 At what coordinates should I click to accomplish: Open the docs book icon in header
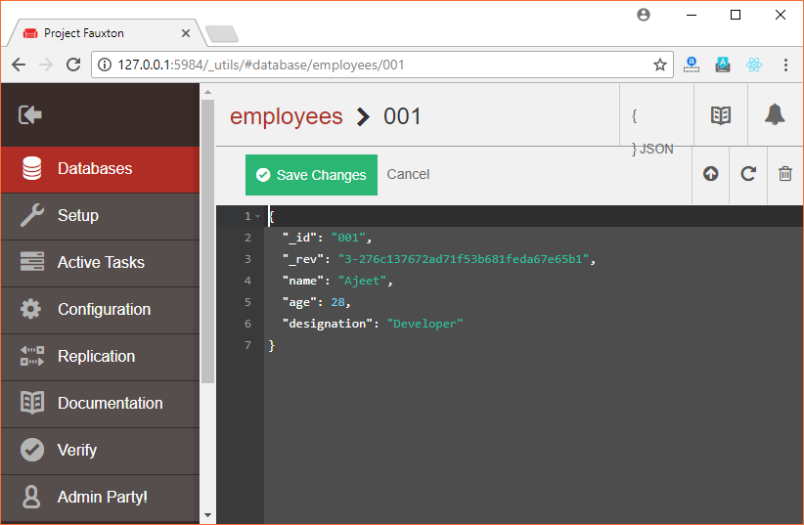point(721,115)
